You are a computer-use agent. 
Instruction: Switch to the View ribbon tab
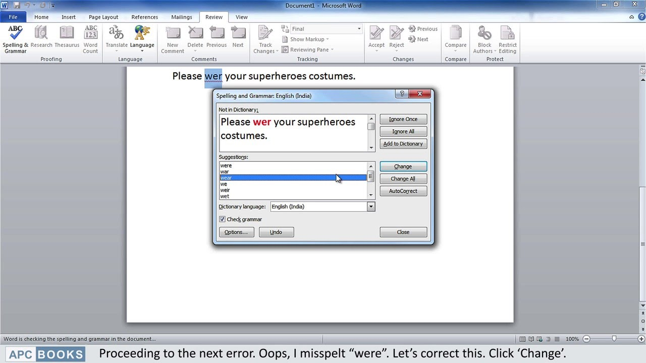tap(241, 17)
